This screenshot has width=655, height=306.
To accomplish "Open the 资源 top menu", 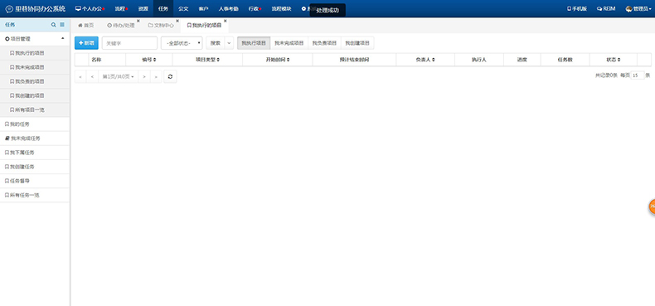I will pos(143,9).
